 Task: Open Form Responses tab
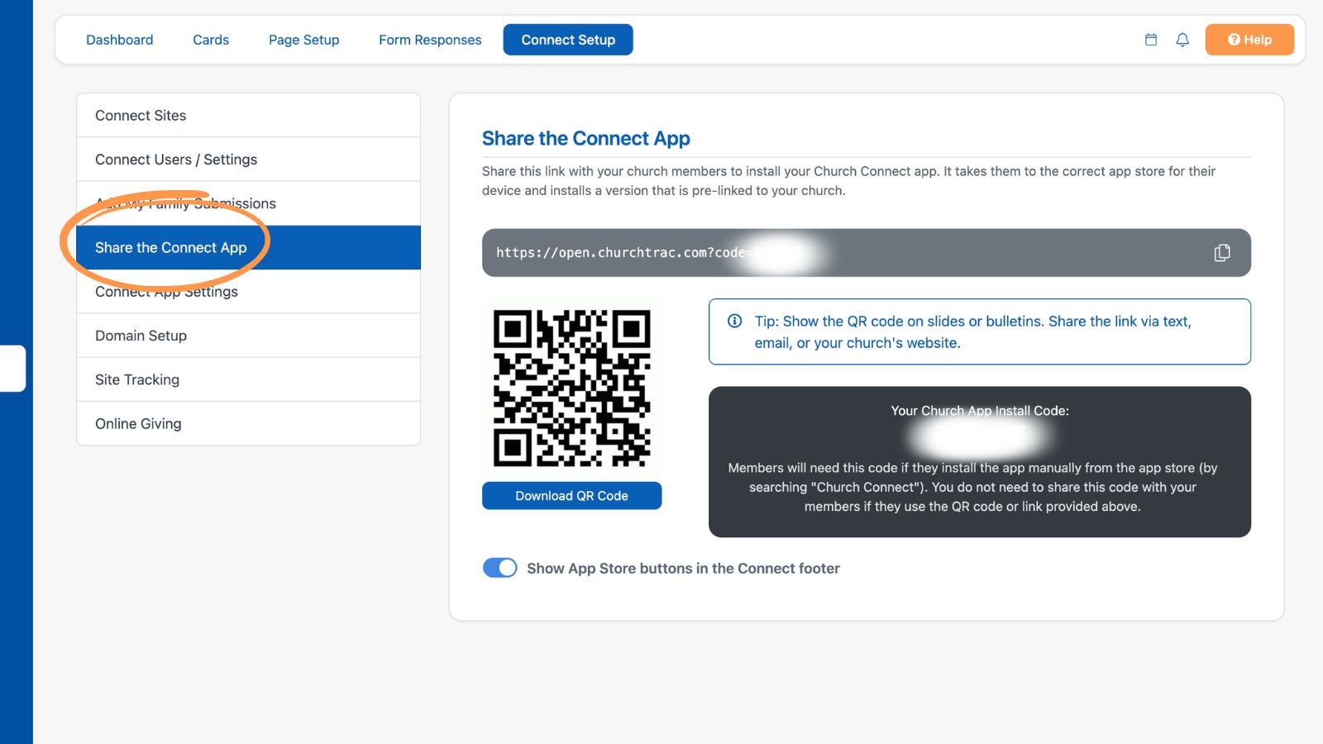(x=430, y=40)
